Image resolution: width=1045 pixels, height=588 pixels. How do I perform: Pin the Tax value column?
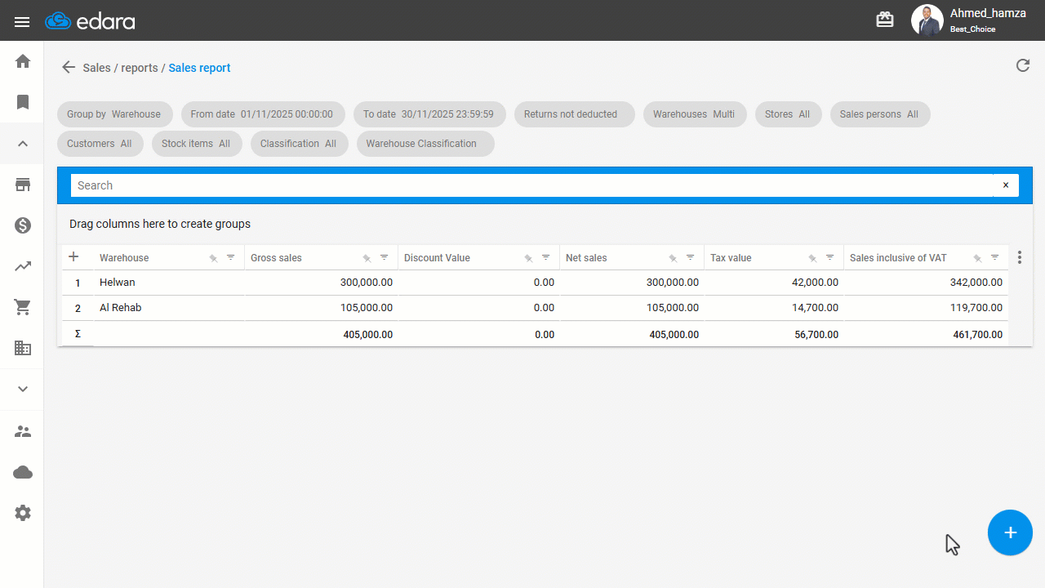(x=813, y=258)
